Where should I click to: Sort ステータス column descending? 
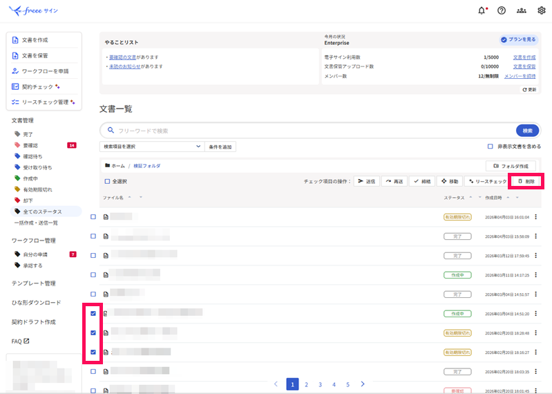tap(479, 198)
